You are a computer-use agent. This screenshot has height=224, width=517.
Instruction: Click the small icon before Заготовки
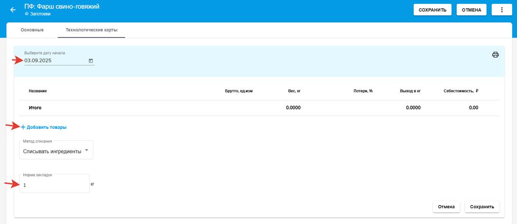[x=27, y=14]
